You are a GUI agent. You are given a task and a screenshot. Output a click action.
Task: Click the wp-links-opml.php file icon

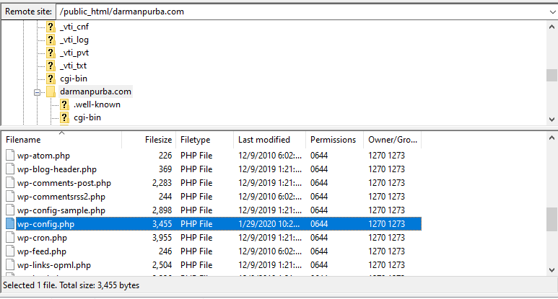pyautogui.click(x=10, y=265)
